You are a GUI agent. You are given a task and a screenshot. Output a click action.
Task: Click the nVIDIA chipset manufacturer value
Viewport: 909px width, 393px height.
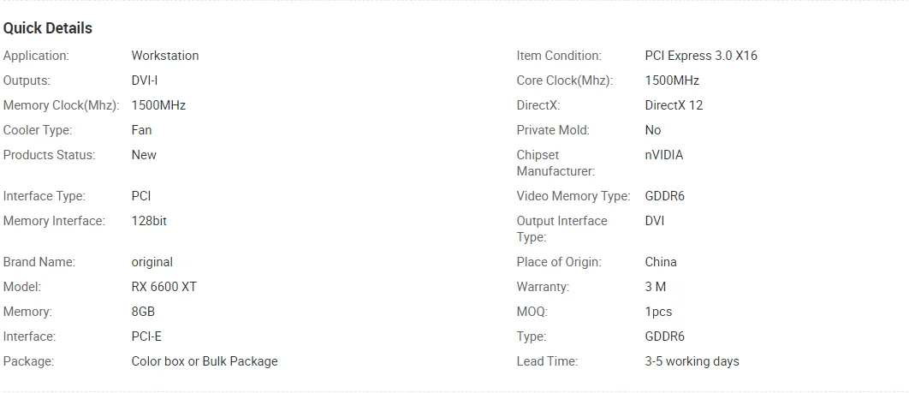pos(663,155)
